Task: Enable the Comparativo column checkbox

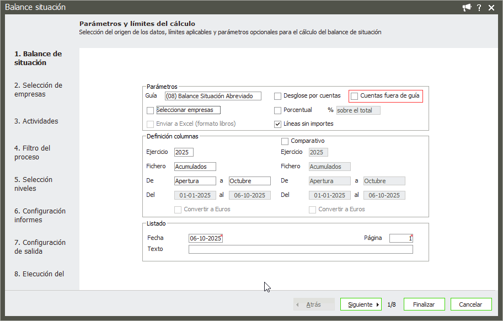Action: [x=285, y=141]
